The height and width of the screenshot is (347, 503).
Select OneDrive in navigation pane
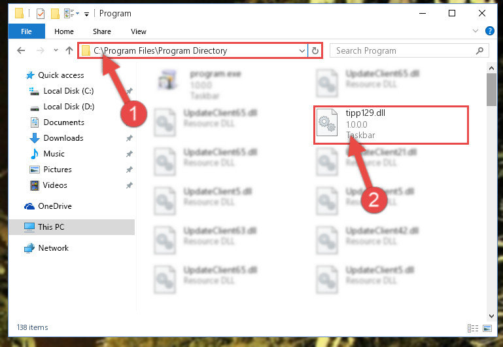[x=54, y=206]
